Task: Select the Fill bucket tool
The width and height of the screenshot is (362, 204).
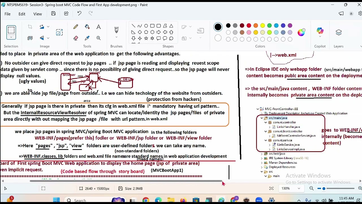Action: [87, 27]
